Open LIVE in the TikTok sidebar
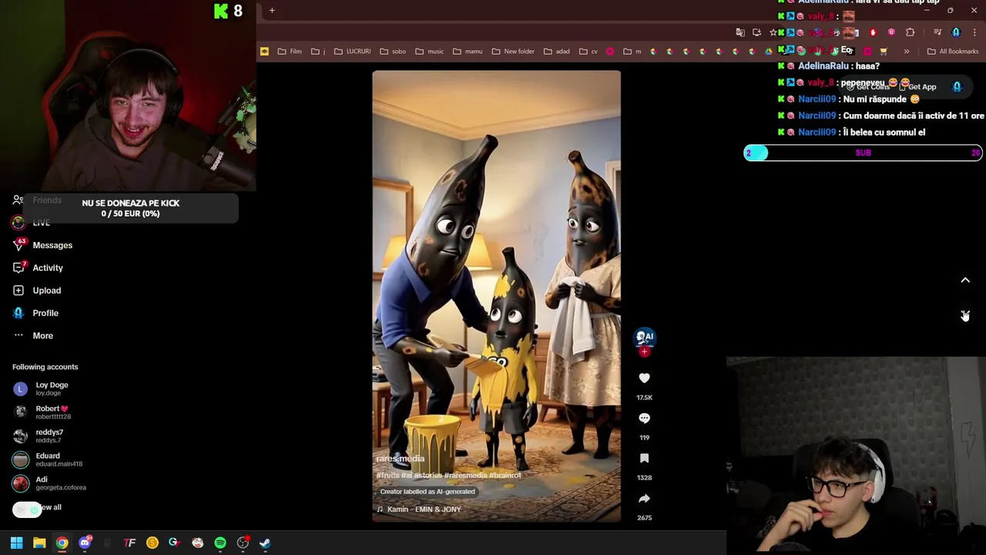 click(x=41, y=223)
